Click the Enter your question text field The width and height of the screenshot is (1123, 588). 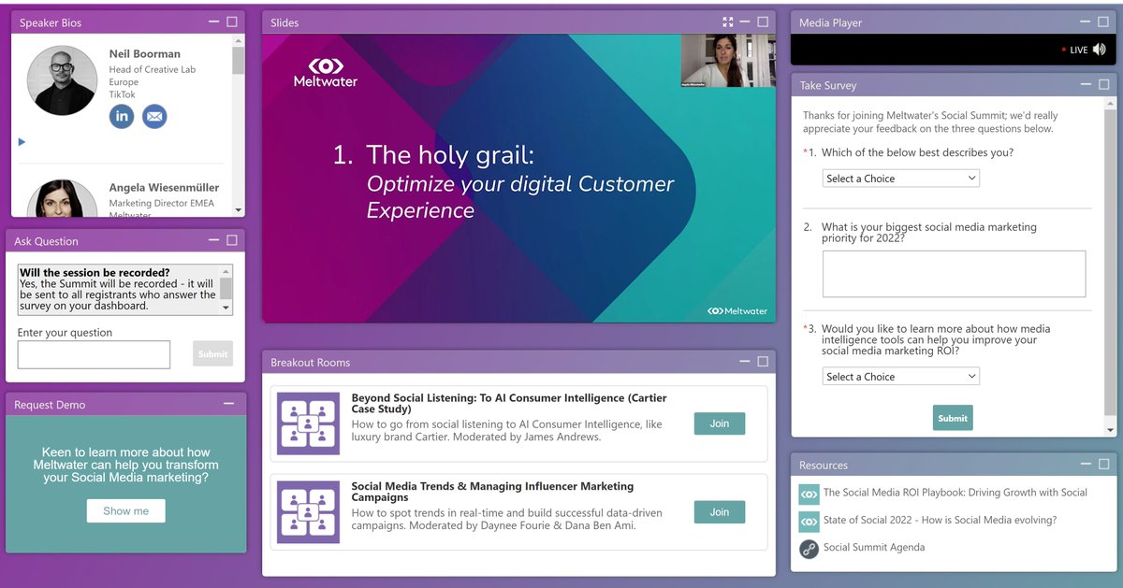94,354
